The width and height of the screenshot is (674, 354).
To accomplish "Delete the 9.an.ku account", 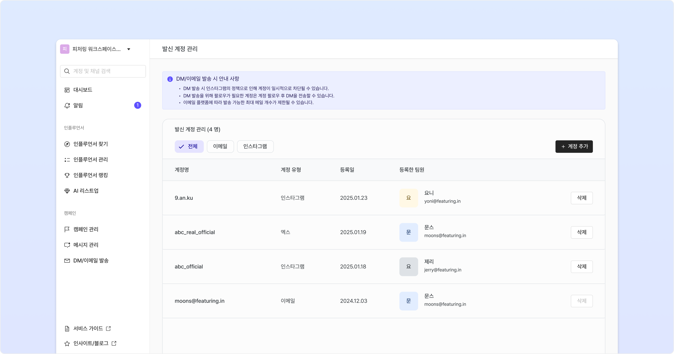I will pyautogui.click(x=582, y=198).
